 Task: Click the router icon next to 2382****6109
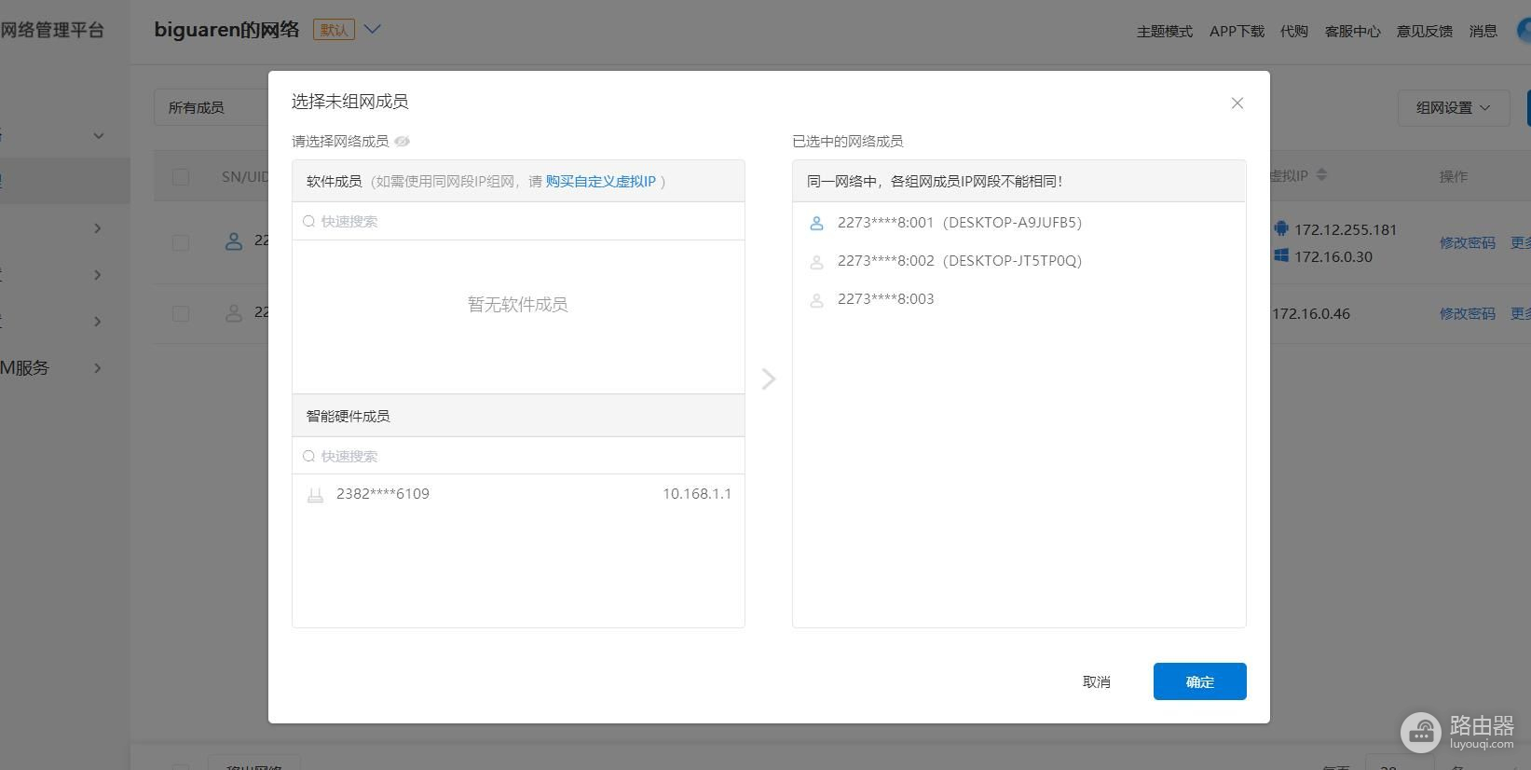pos(315,495)
